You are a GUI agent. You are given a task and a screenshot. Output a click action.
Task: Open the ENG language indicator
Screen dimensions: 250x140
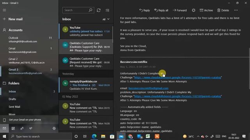tap(224, 136)
